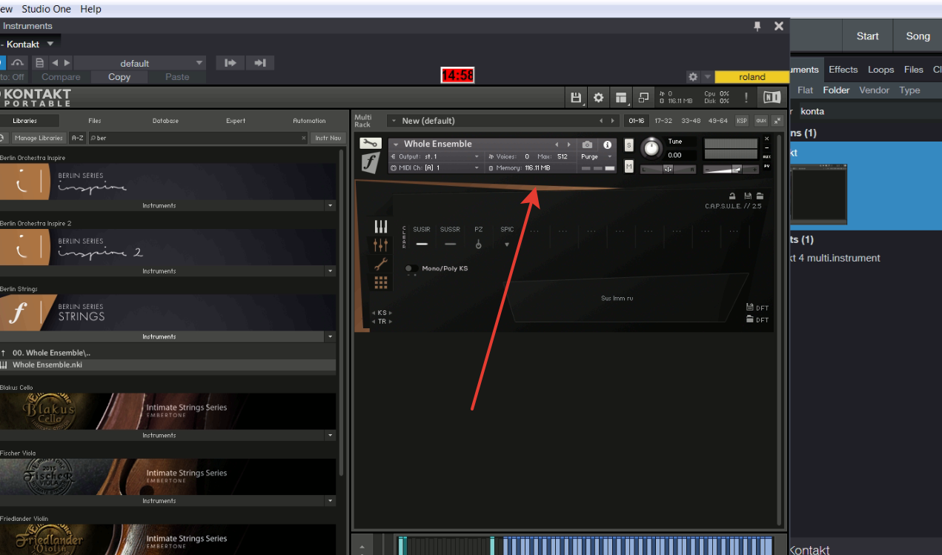This screenshot has height=555, width=942.
Task: Open the Start page button
Action: [x=867, y=36]
